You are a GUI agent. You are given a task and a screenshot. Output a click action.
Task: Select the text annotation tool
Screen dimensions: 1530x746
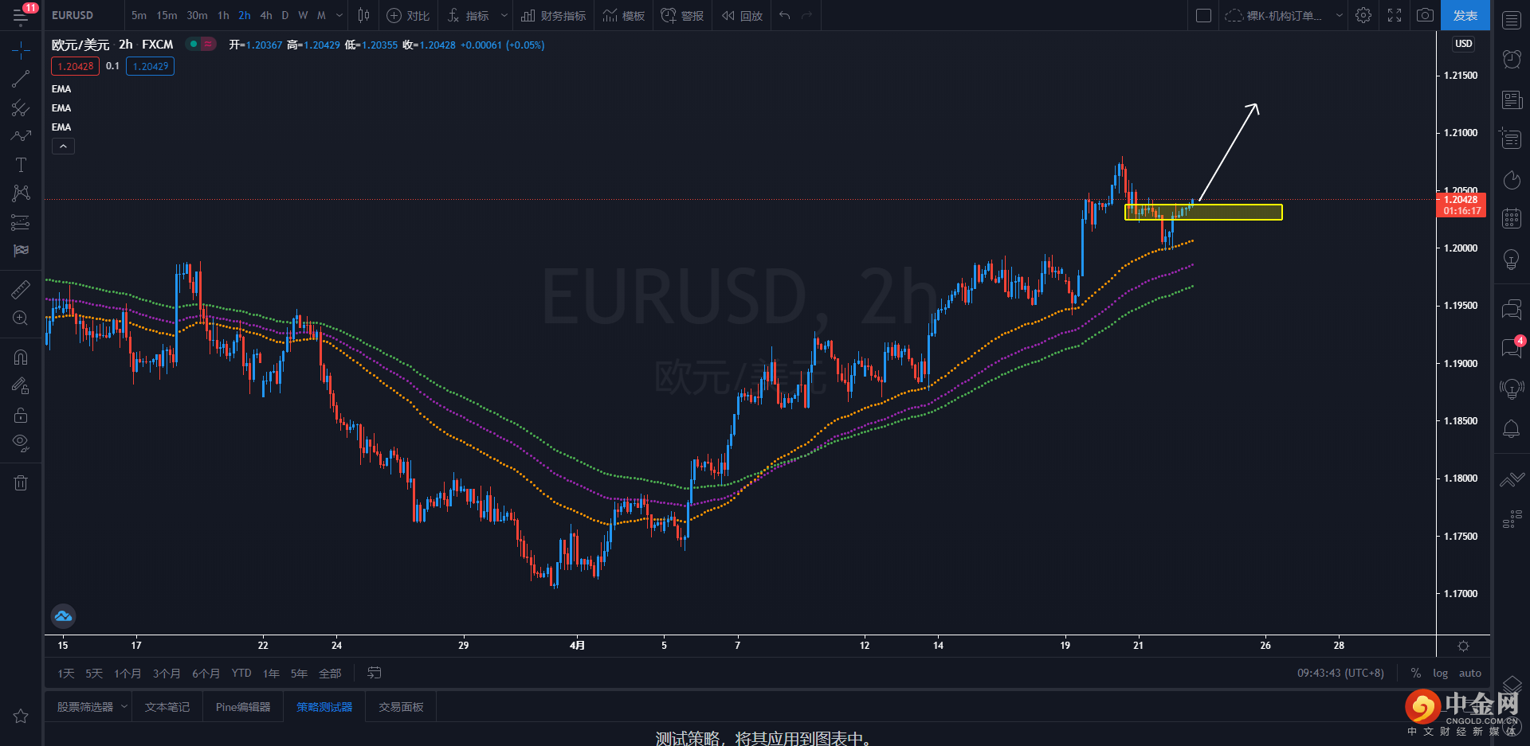click(x=21, y=165)
